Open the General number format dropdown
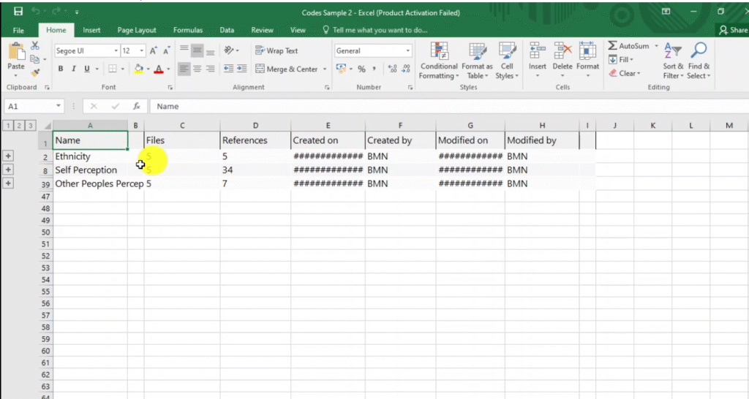Screen dimensions: 749x399 tap(408, 51)
